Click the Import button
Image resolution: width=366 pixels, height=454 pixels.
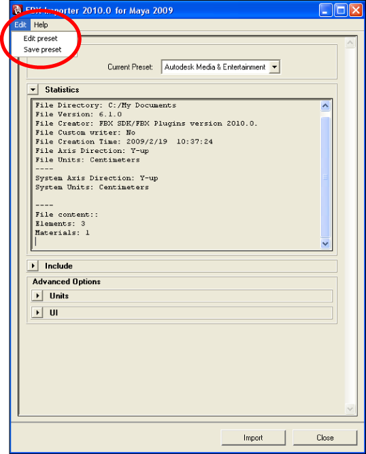253,438
